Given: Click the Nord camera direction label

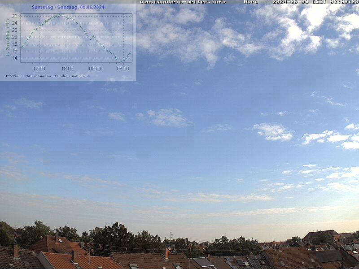Looking at the screenshot, I should tap(251, 2).
